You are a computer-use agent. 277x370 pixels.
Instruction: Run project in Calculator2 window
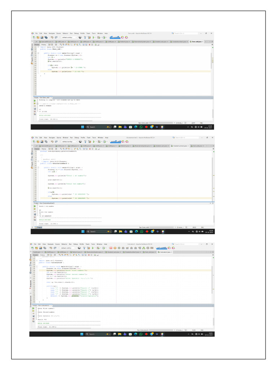coord(92,248)
